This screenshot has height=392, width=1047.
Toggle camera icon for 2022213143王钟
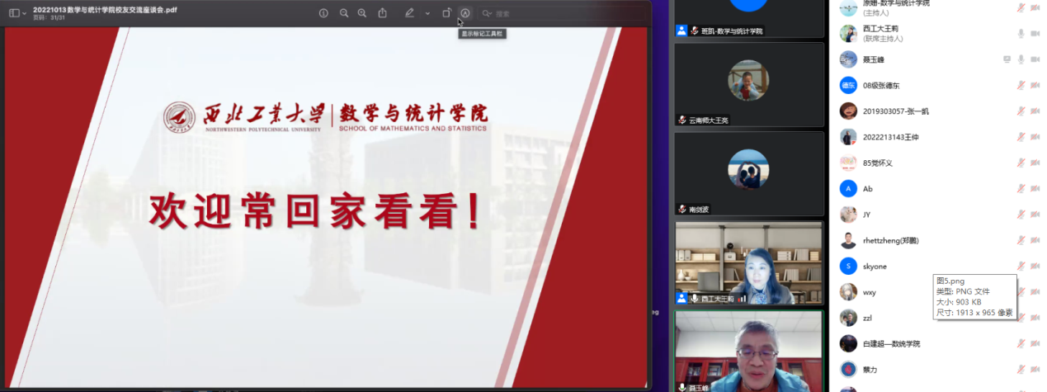tap(1035, 137)
